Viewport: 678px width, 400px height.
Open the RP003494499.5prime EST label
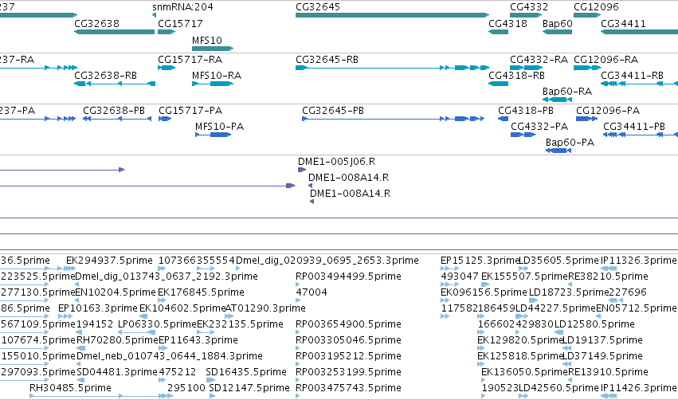348,276
